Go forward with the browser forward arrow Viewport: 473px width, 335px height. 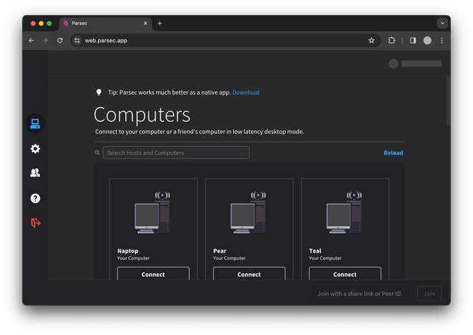(x=45, y=40)
